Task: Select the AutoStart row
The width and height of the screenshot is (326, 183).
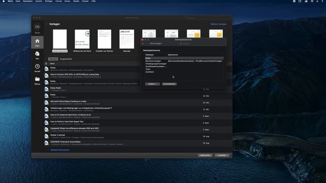Action: 184,72
